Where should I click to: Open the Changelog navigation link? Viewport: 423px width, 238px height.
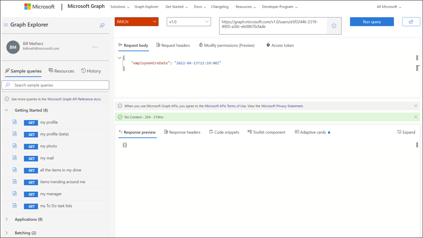220,7
